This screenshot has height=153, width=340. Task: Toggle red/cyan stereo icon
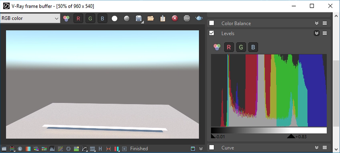click(x=117, y=149)
